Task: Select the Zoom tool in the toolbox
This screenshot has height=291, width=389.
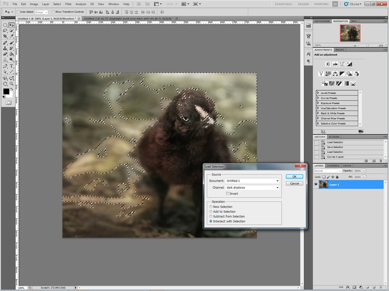Action: tap(11, 83)
